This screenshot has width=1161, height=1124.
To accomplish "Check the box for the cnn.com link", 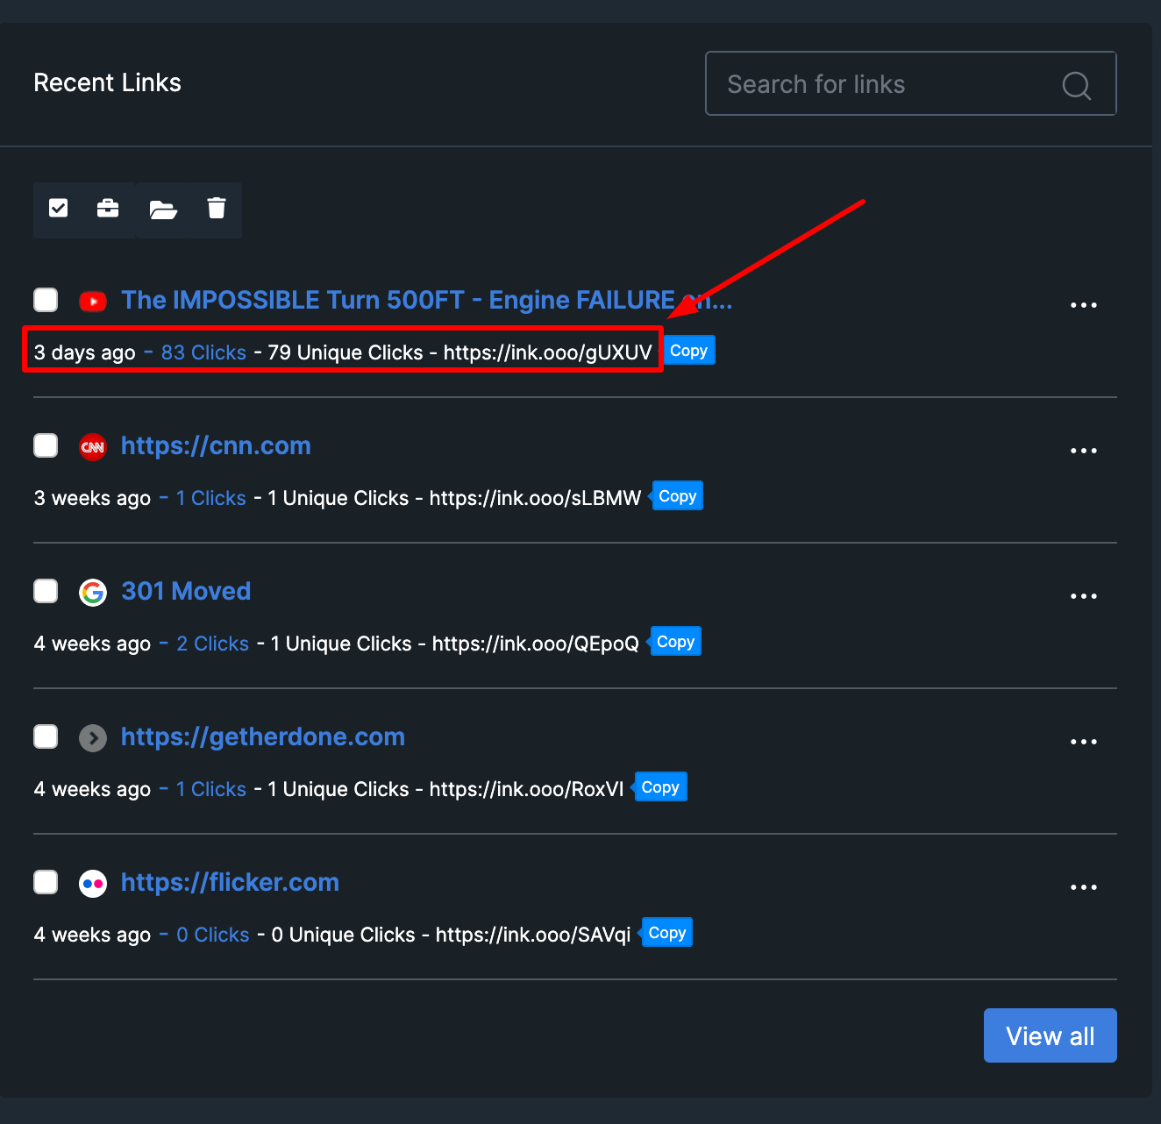I will pos(46,445).
